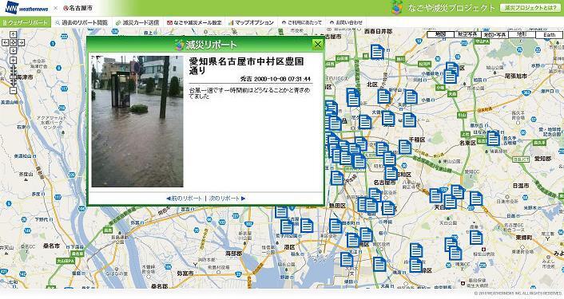Image resolution: width=564 pixels, height=299 pixels.
Task: Switch map view to 地図
Action: 440,35
